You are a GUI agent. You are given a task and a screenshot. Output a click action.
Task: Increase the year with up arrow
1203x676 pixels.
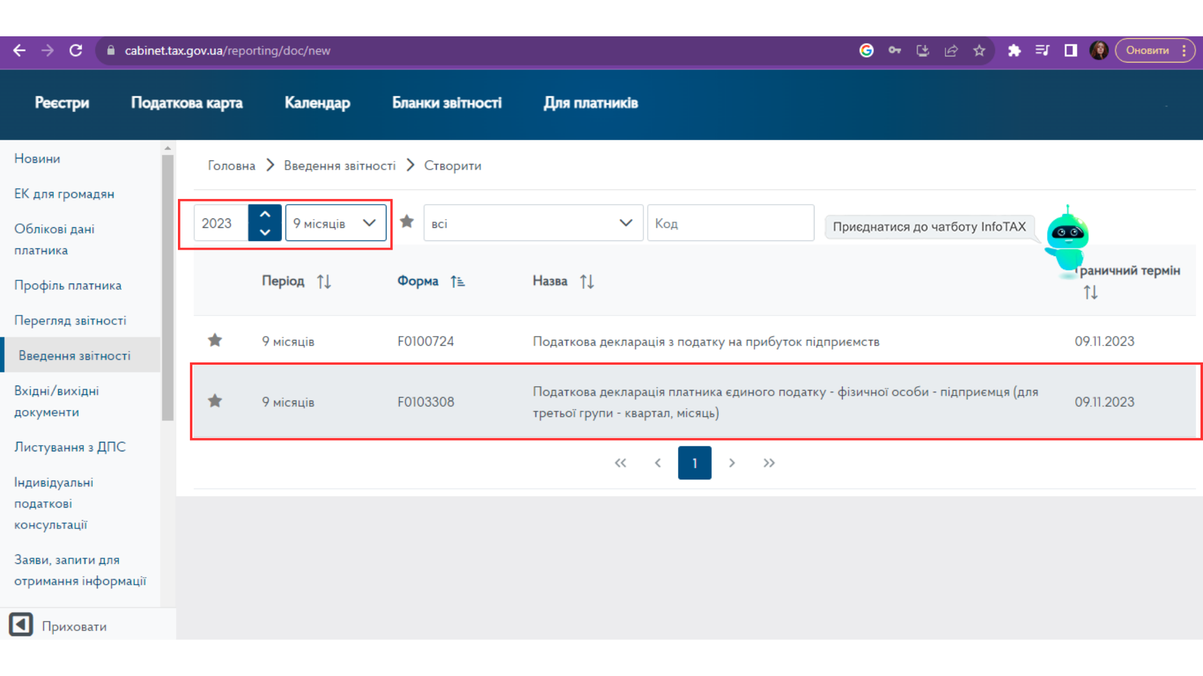[x=265, y=214]
